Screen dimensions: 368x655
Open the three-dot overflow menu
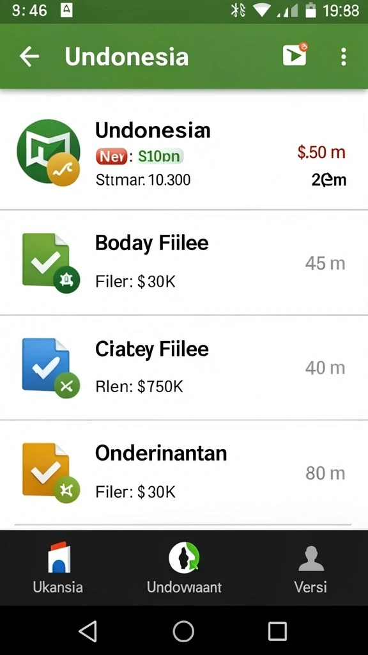343,56
